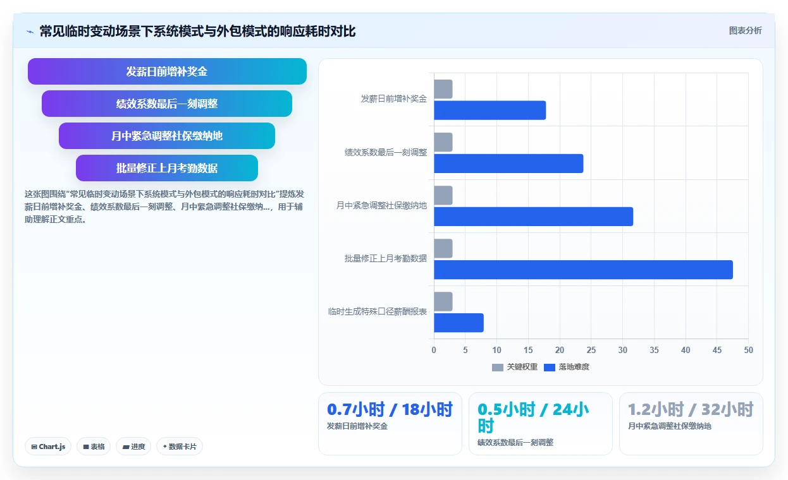788x480 pixels.
Task: Select the 发薪日前增补奖金 funnel bar
Action: 167,71
